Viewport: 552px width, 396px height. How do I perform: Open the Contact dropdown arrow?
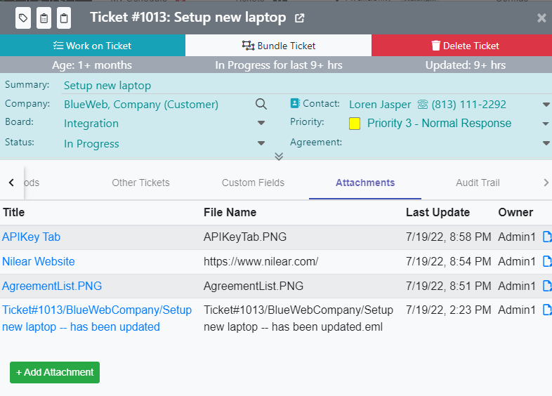(546, 105)
